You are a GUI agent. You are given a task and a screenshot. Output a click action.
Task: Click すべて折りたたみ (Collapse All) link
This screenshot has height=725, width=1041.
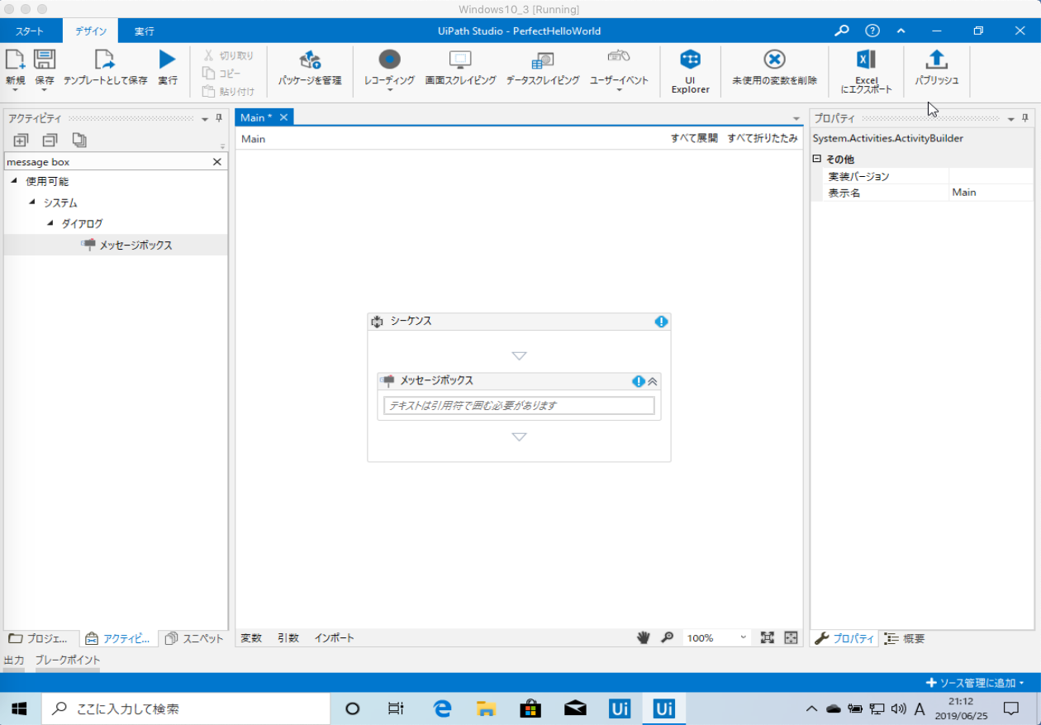tap(762, 139)
